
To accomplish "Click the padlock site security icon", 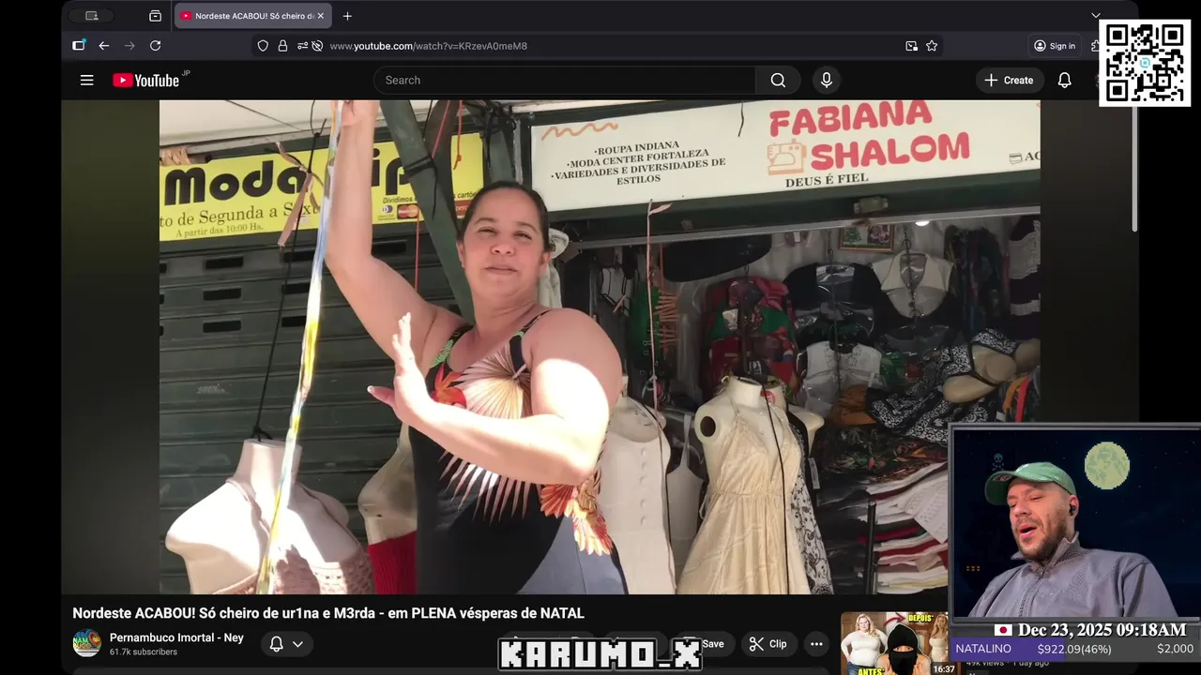I will (x=282, y=46).
